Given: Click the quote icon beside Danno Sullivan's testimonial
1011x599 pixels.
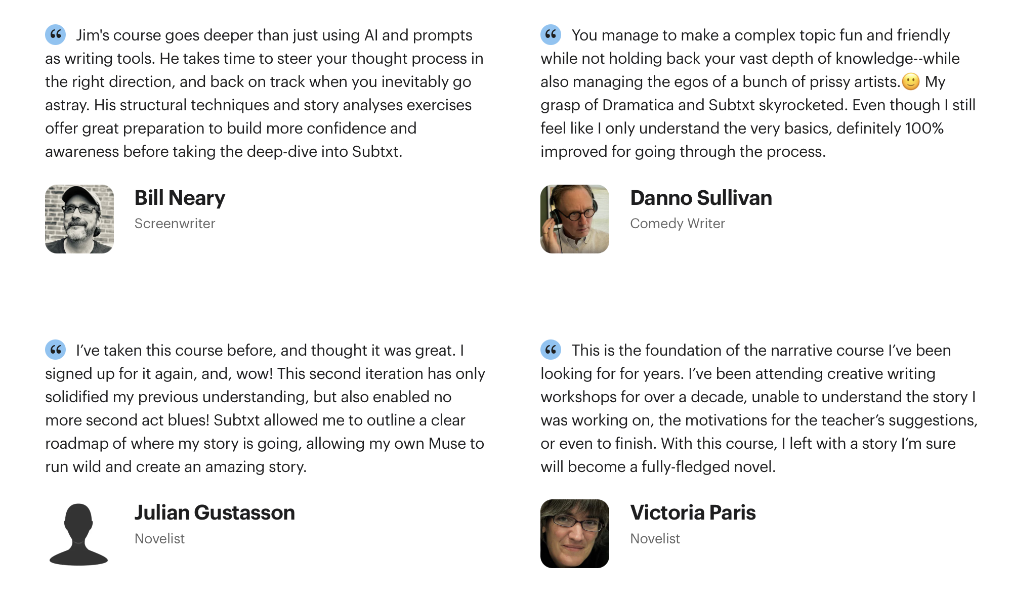Looking at the screenshot, I should [x=551, y=34].
